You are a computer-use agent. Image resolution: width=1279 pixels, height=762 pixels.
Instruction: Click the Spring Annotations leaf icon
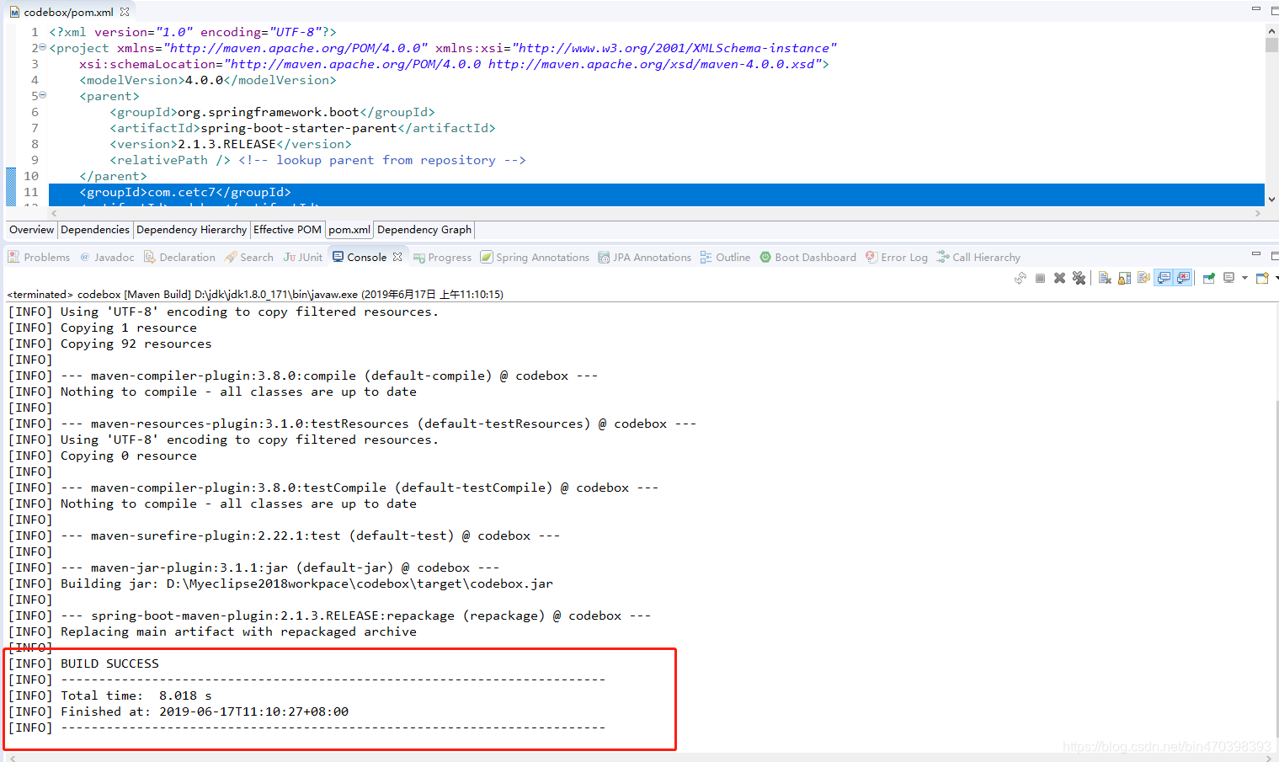487,257
